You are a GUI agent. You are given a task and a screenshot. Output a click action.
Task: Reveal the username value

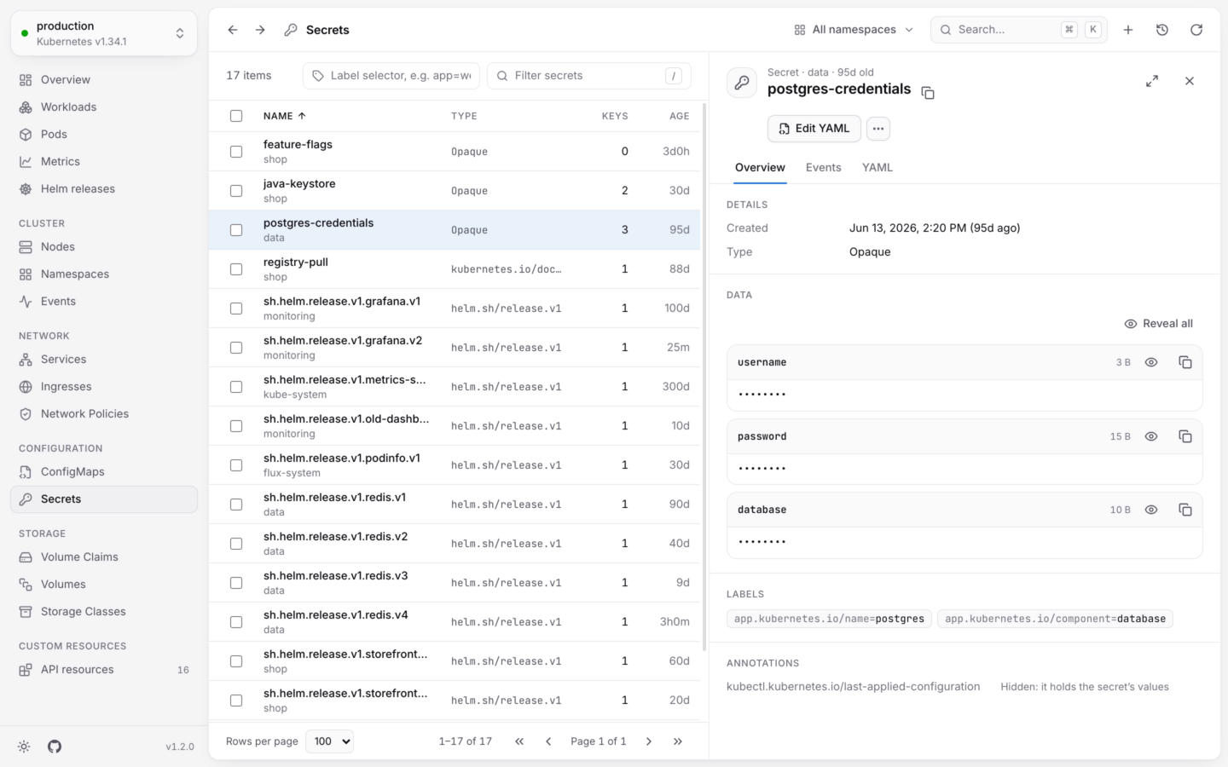1151,362
